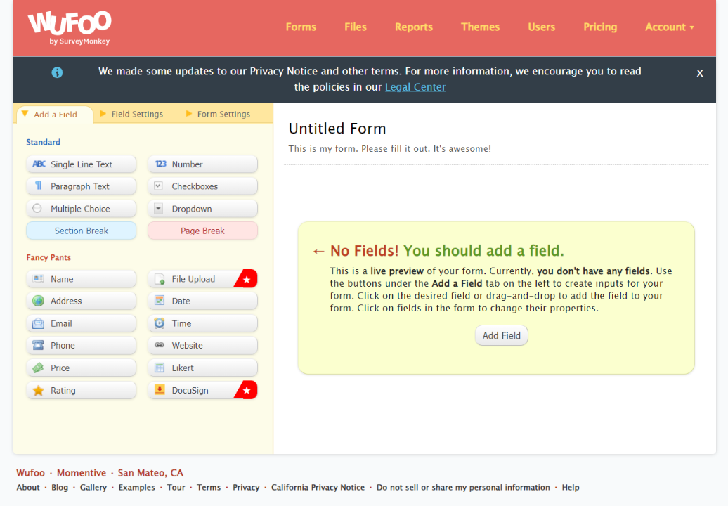Click the Wufoo logo
This screenshot has width=728, height=506.
point(70,27)
